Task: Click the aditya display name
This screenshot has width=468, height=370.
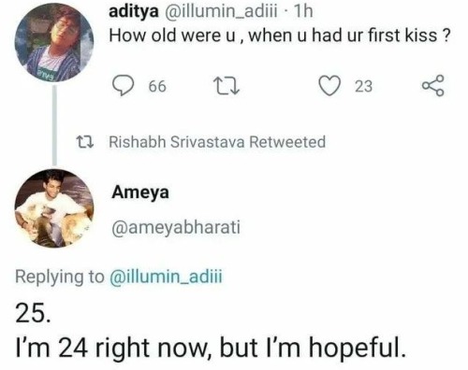Action: click(x=134, y=12)
